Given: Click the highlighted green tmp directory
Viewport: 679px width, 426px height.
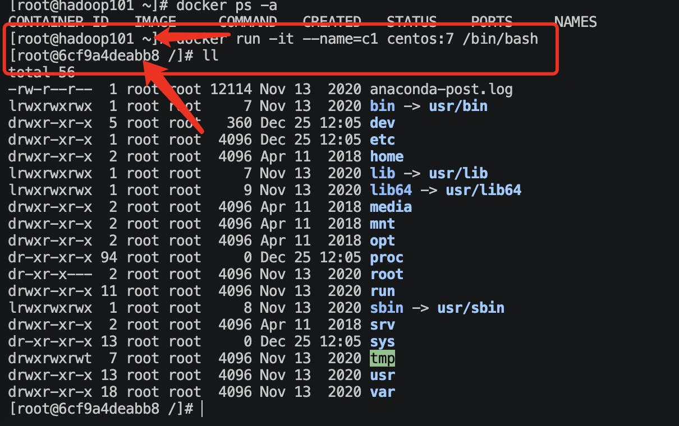Looking at the screenshot, I should point(382,358).
